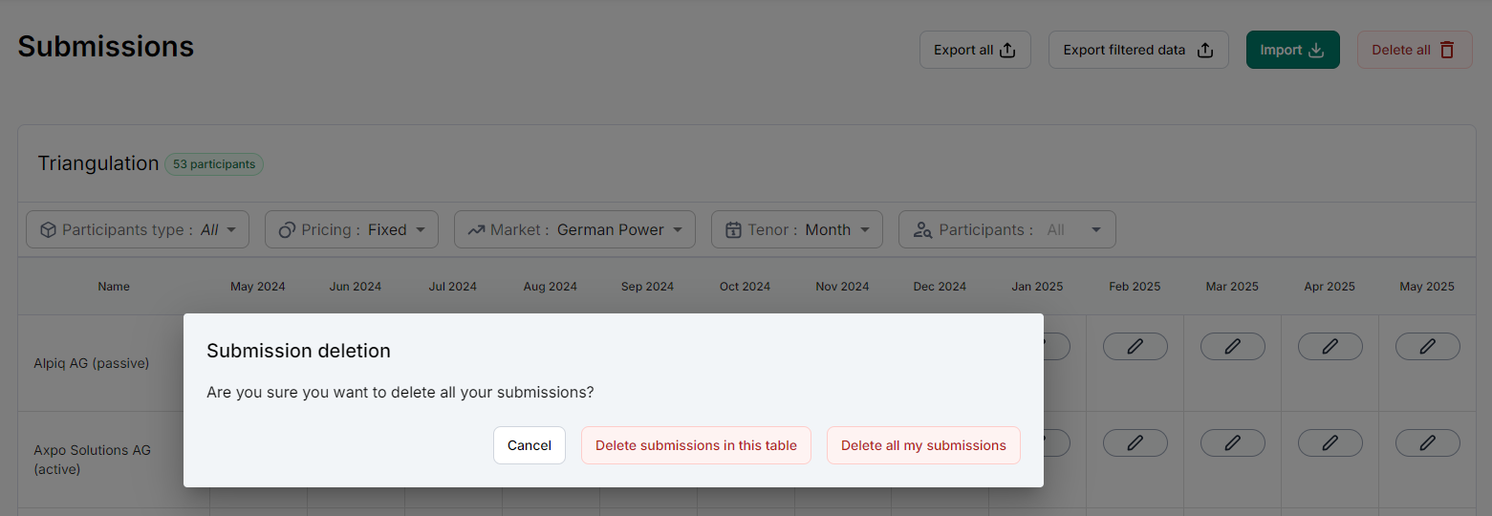Click the 53 participants badge

(x=214, y=164)
